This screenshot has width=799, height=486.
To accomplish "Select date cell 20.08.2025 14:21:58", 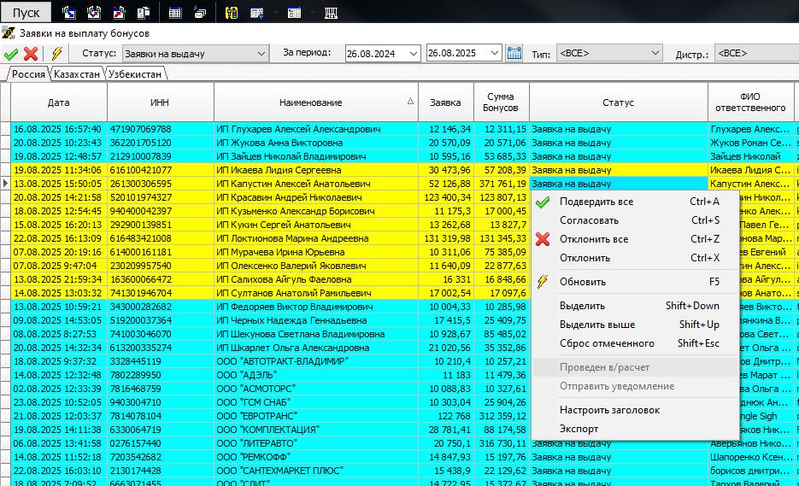I will (x=59, y=197).
